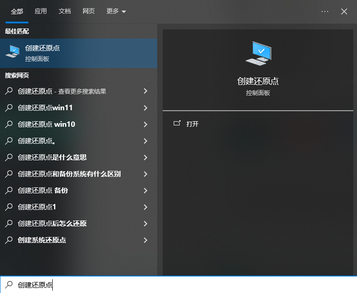Screen dimensions: 357x293
Task: Select the 全部 tab
Action: [x=17, y=11]
